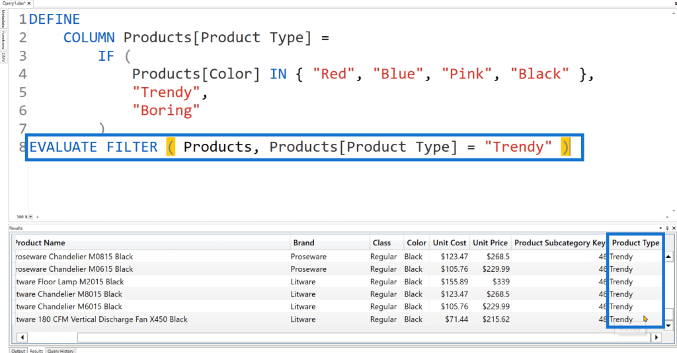
Task: Sort by Color column header
Action: (417, 243)
